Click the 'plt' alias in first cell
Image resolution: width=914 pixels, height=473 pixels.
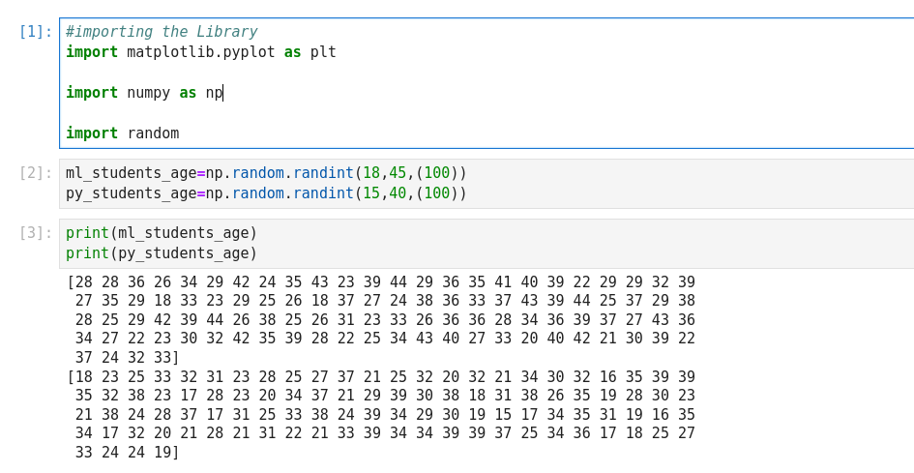323,52
